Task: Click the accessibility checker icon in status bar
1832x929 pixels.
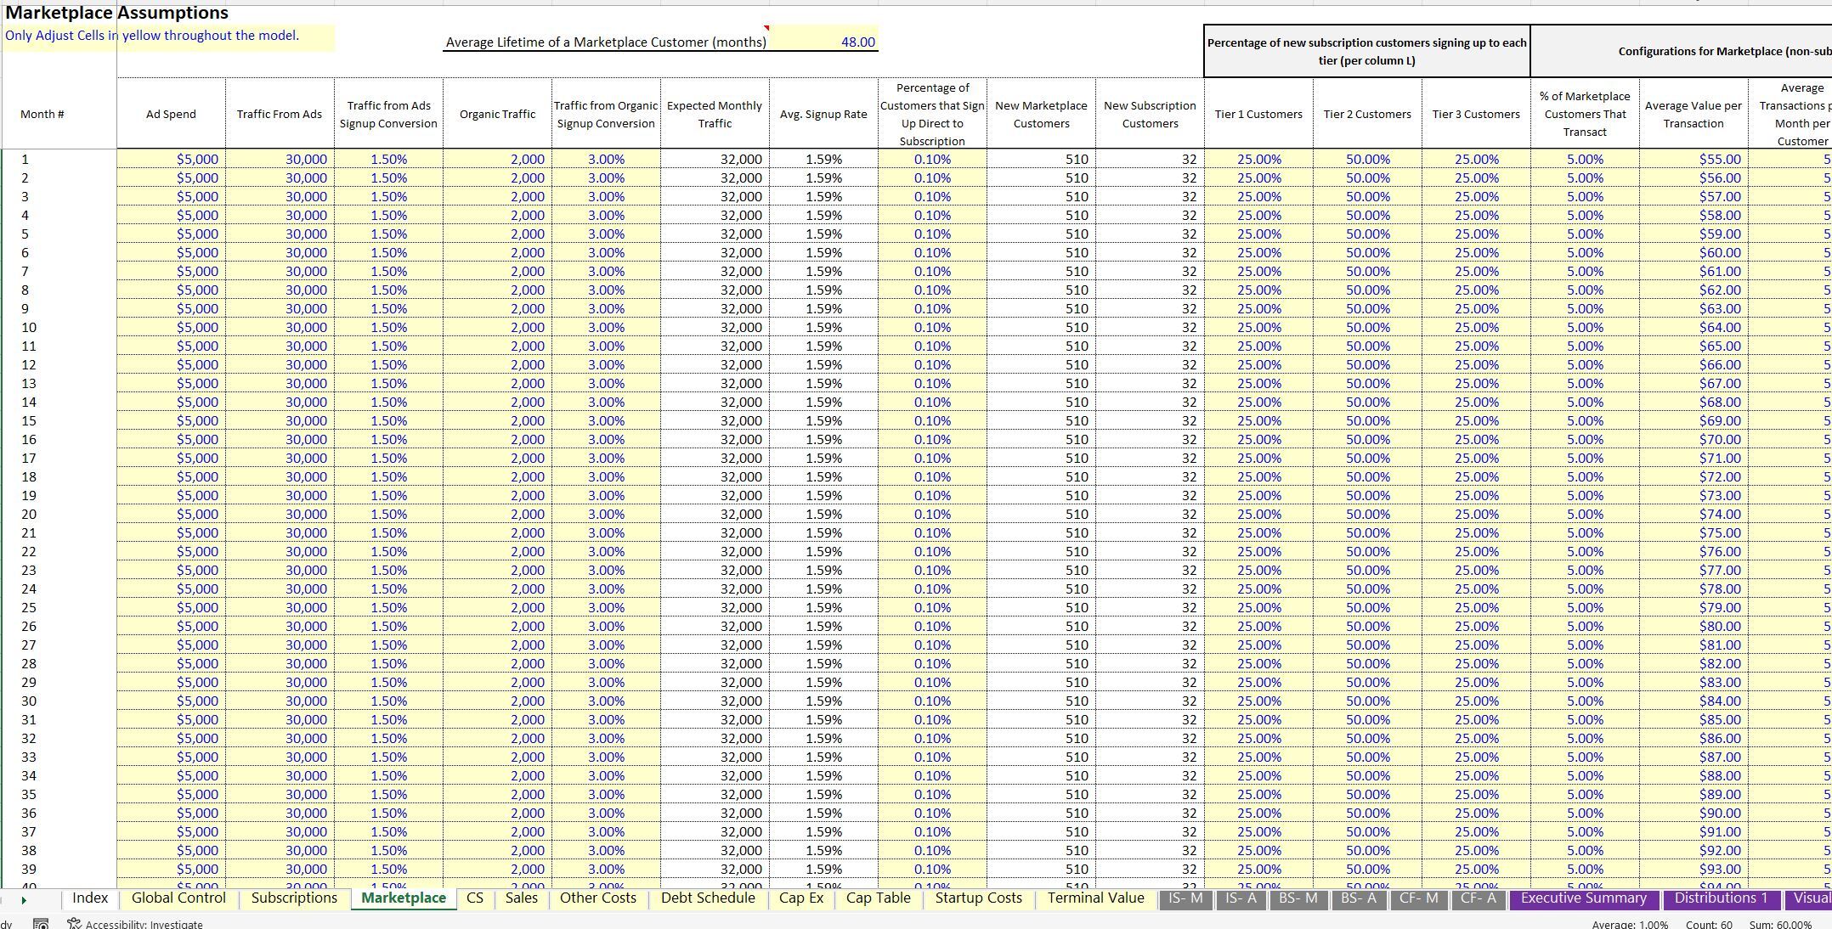Action: (74, 924)
